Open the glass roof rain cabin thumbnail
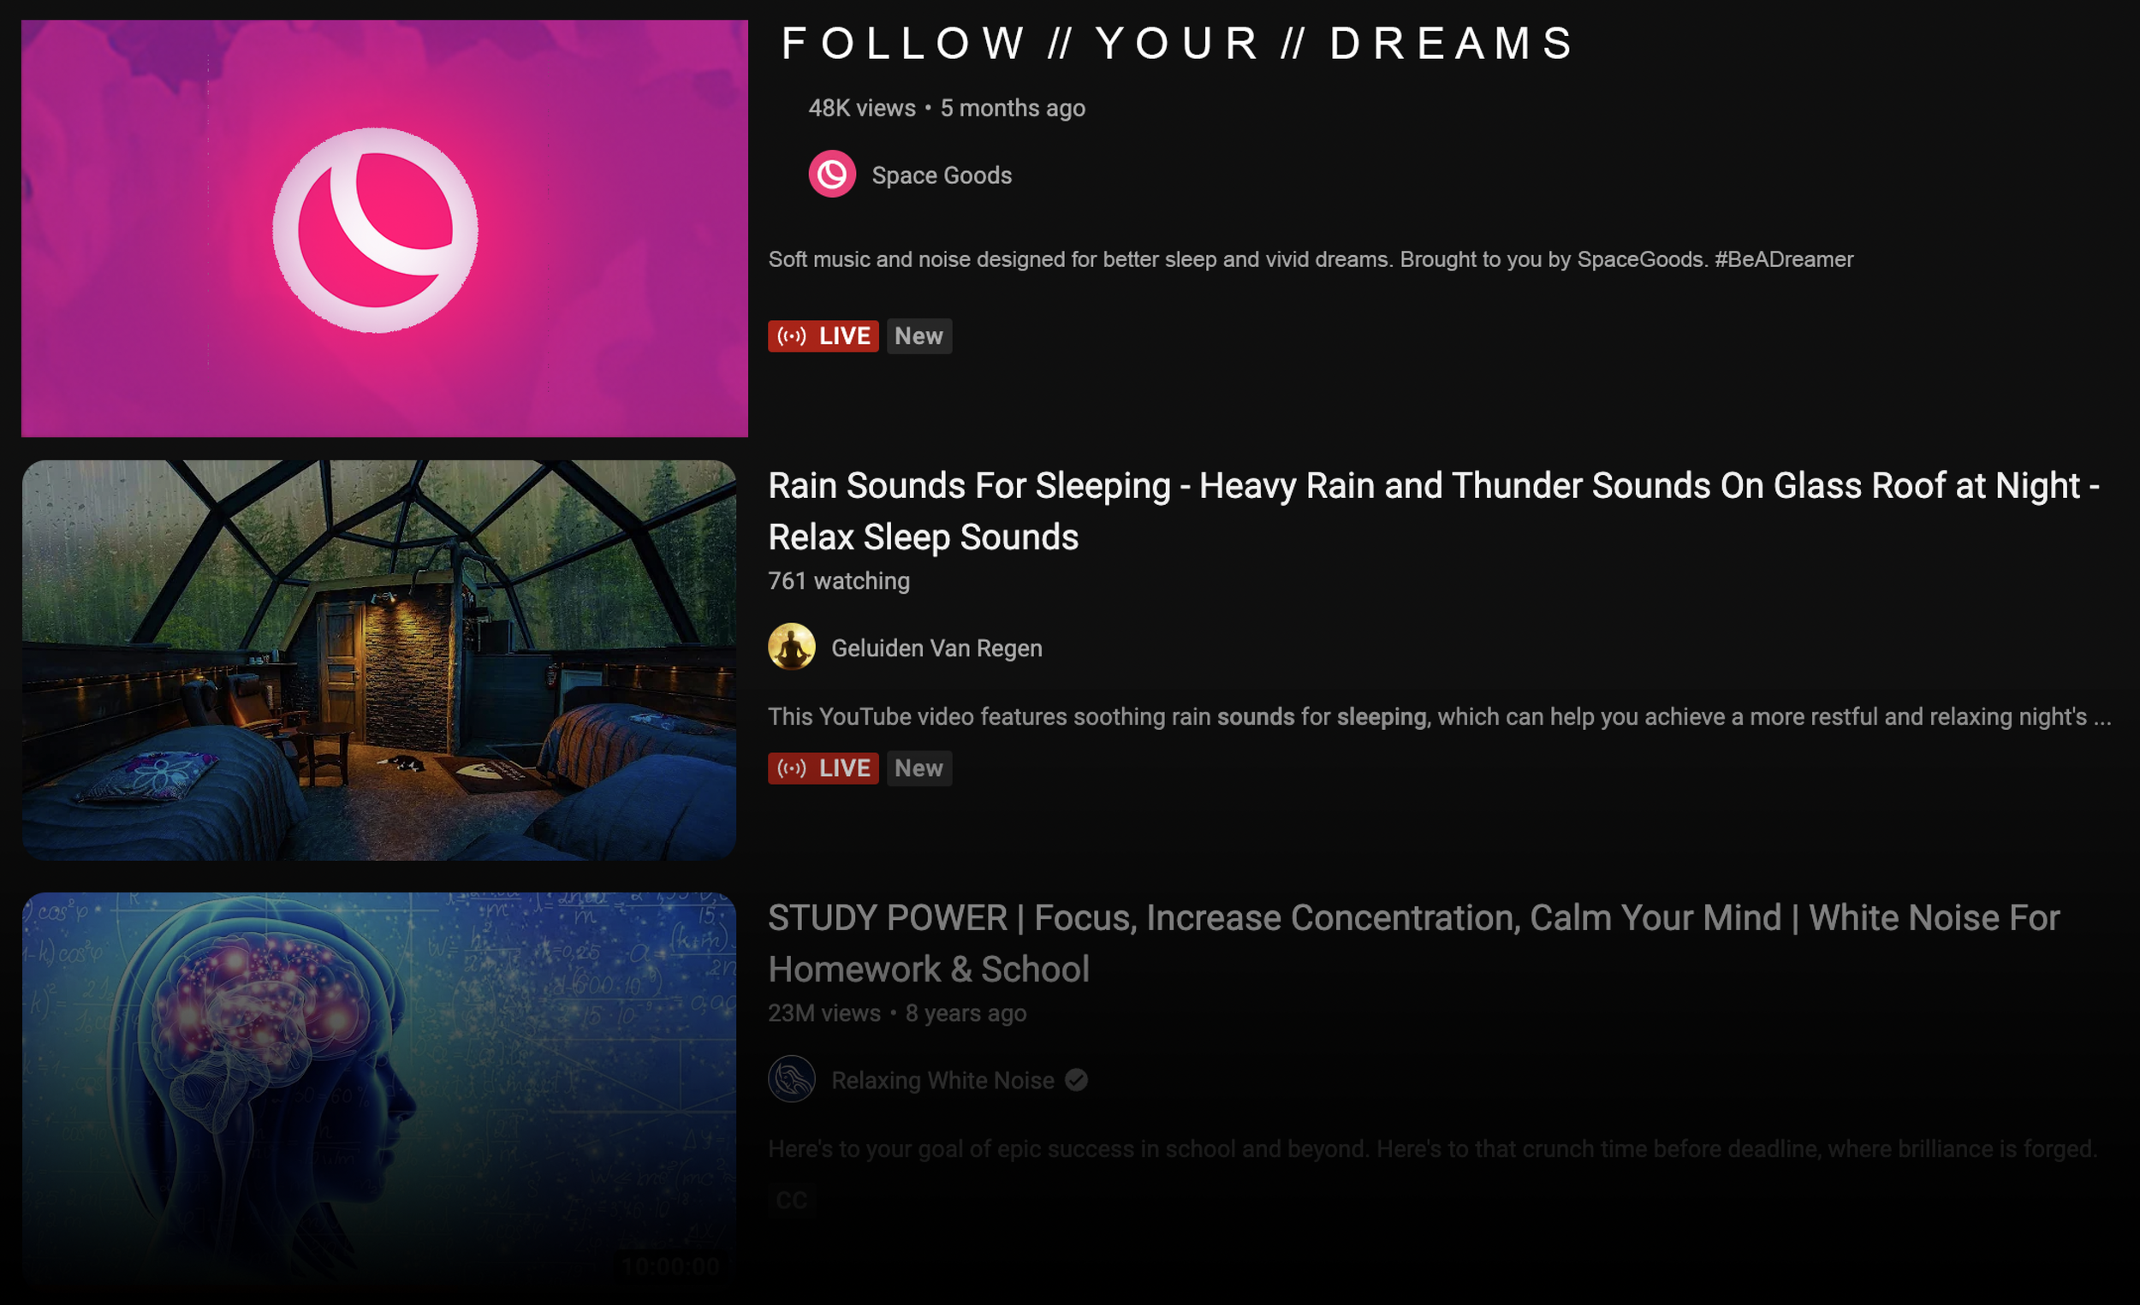Image resolution: width=2140 pixels, height=1305 pixels. [x=379, y=661]
